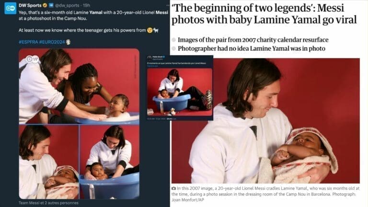Open bottom-right tweet photo with blue tub
This screenshot has width=368, height=207.
point(110,162)
